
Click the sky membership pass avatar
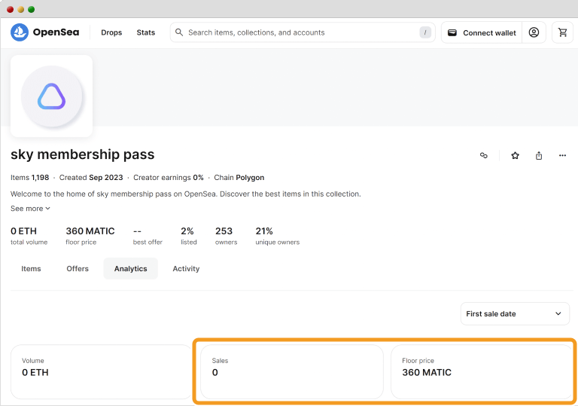[52, 96]
